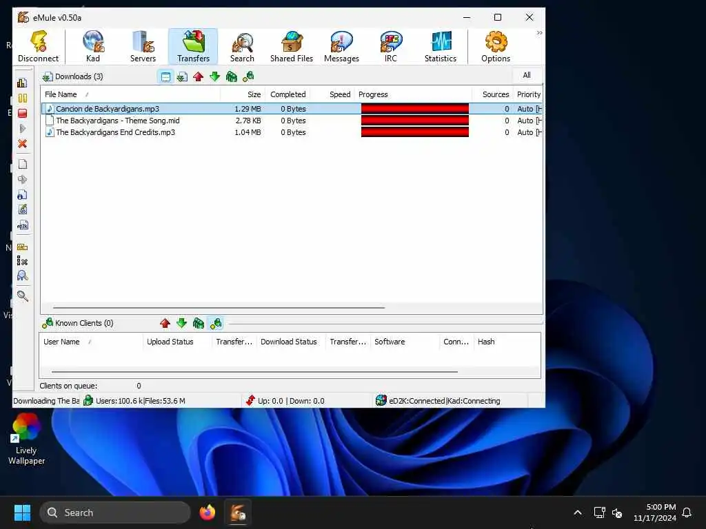Select the All category tab

pyautogui.click(x=526, y=75)
